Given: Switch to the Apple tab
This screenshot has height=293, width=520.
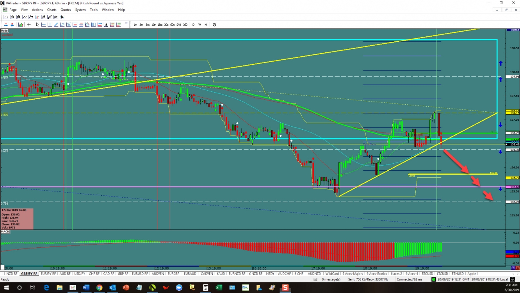Looking at the screenshot, I should coord(472,274).
